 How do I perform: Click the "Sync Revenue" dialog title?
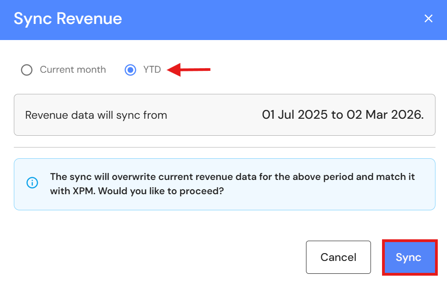coord(68,18)
